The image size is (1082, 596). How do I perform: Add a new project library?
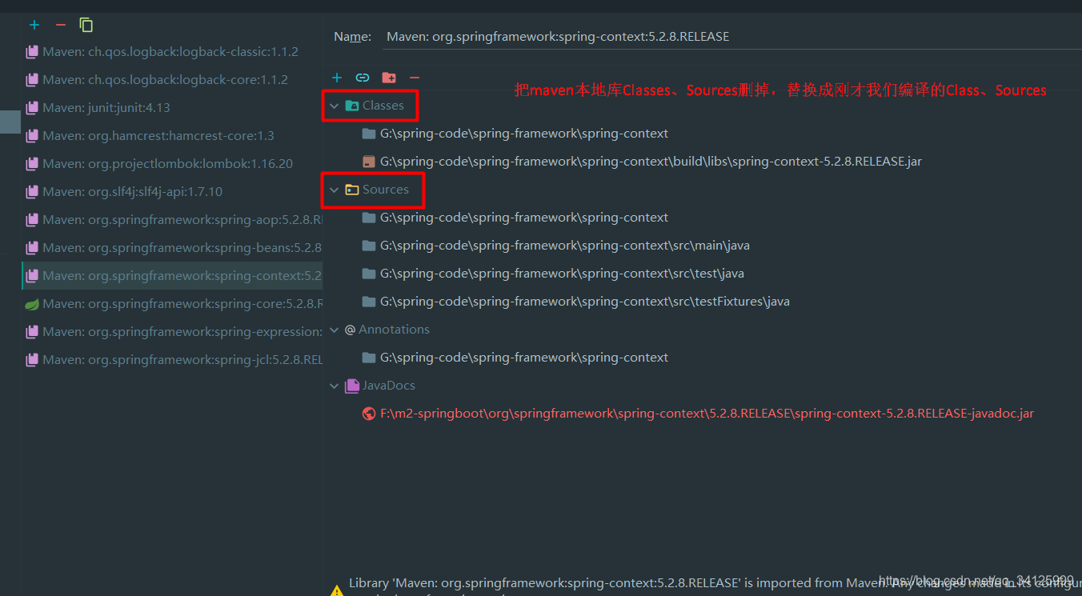pyautogui.click(x=34, y=25)
